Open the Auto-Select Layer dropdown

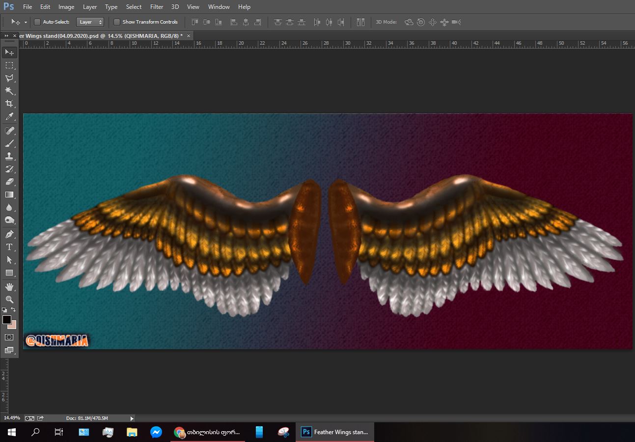click(90, 22)
